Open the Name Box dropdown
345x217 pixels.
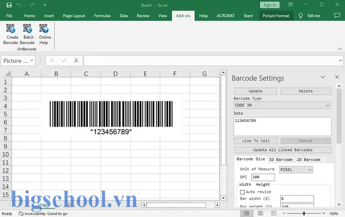pyautogui.click(x=32, y=61)
